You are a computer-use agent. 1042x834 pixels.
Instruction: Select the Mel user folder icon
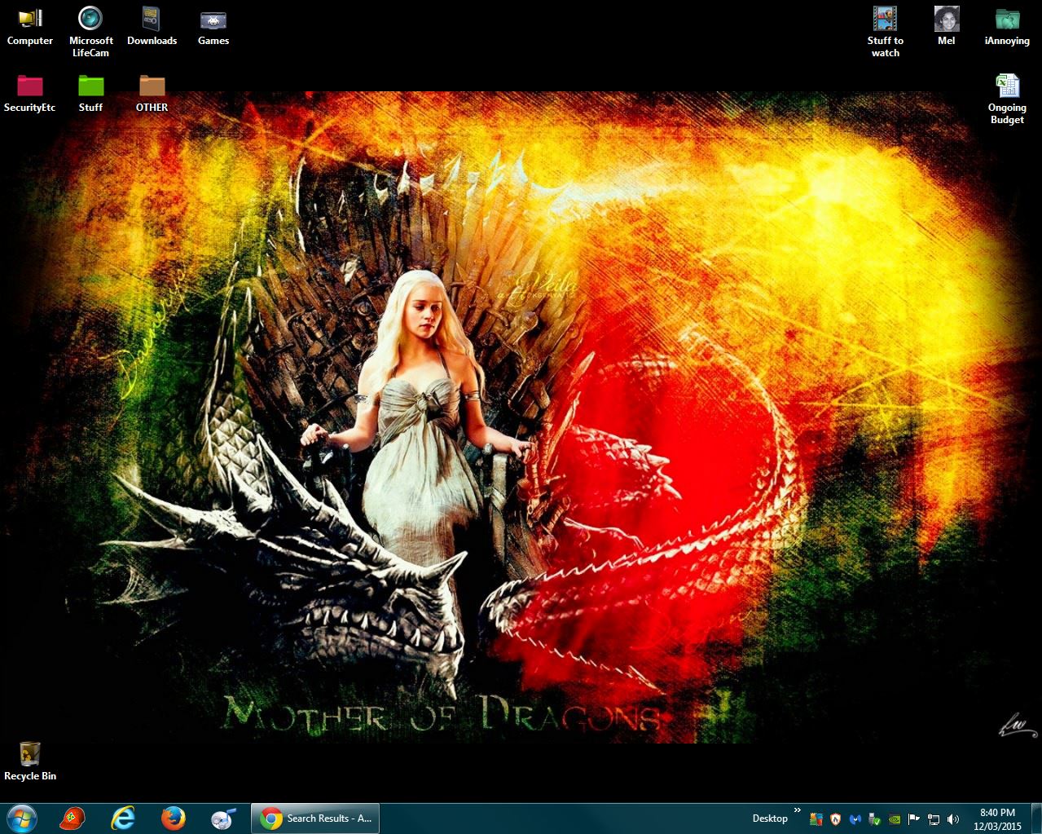point(946,26)
